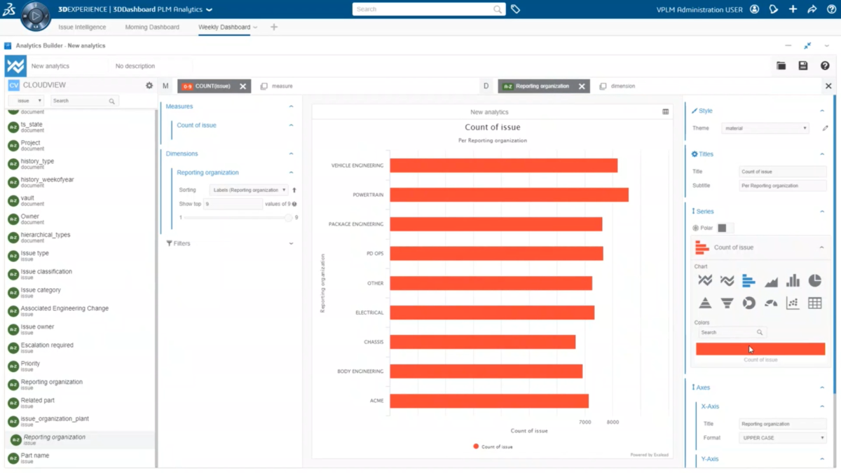Select the Priority field in the list
841x473 pixels.
79,366
